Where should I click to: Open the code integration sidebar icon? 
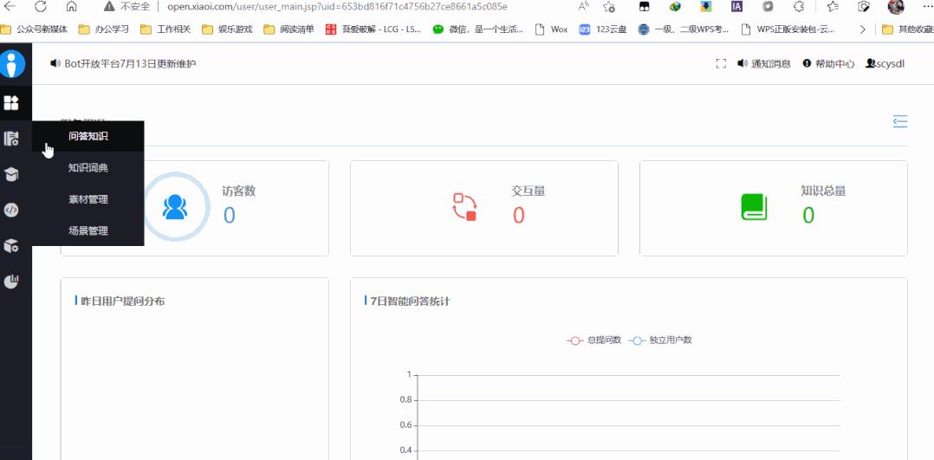click(11, 210)
